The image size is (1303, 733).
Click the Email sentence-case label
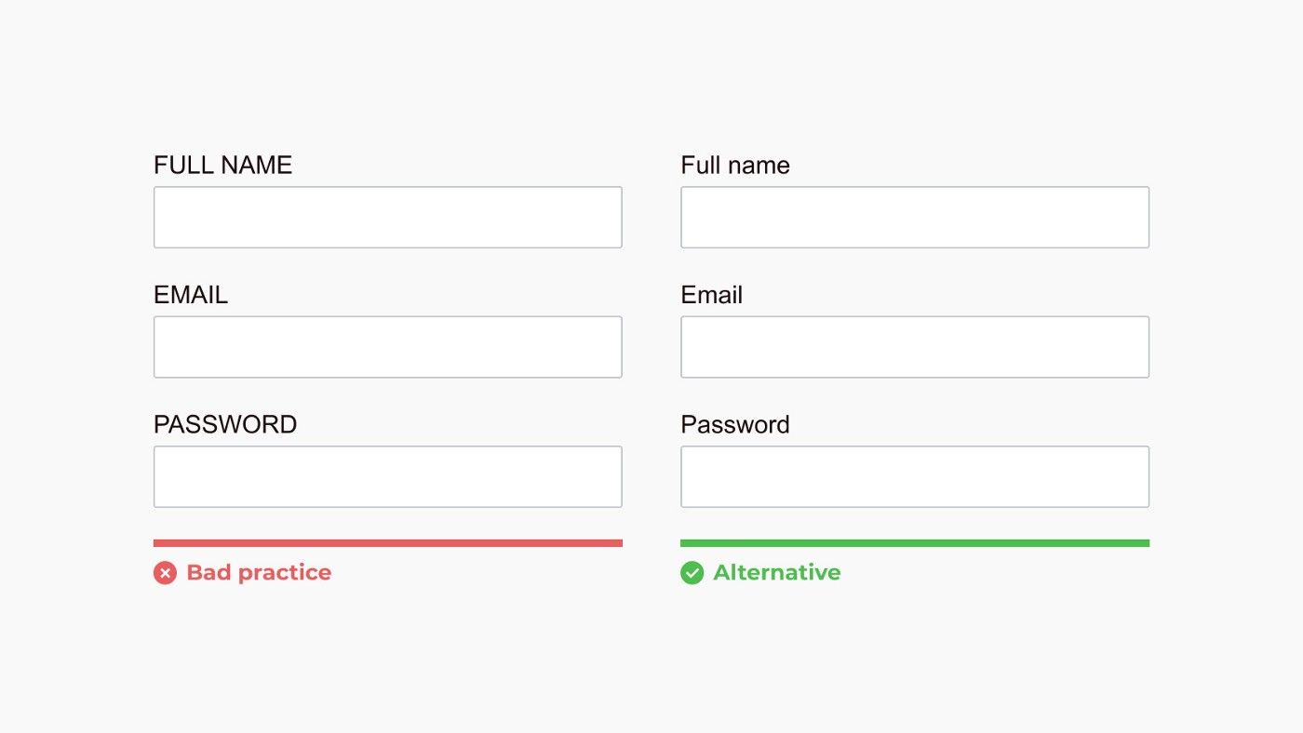(x=712, y=295)
